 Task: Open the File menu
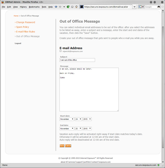[3, 7]
